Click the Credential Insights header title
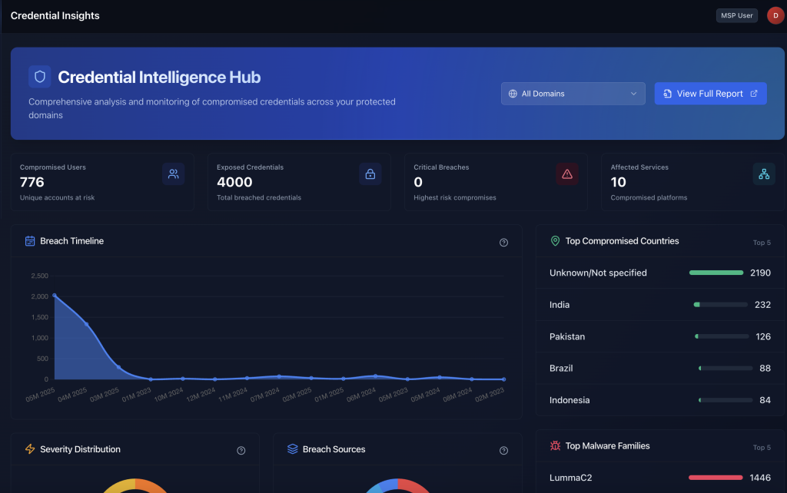This screenshot has width=787, height=493. tap(55, 15)
